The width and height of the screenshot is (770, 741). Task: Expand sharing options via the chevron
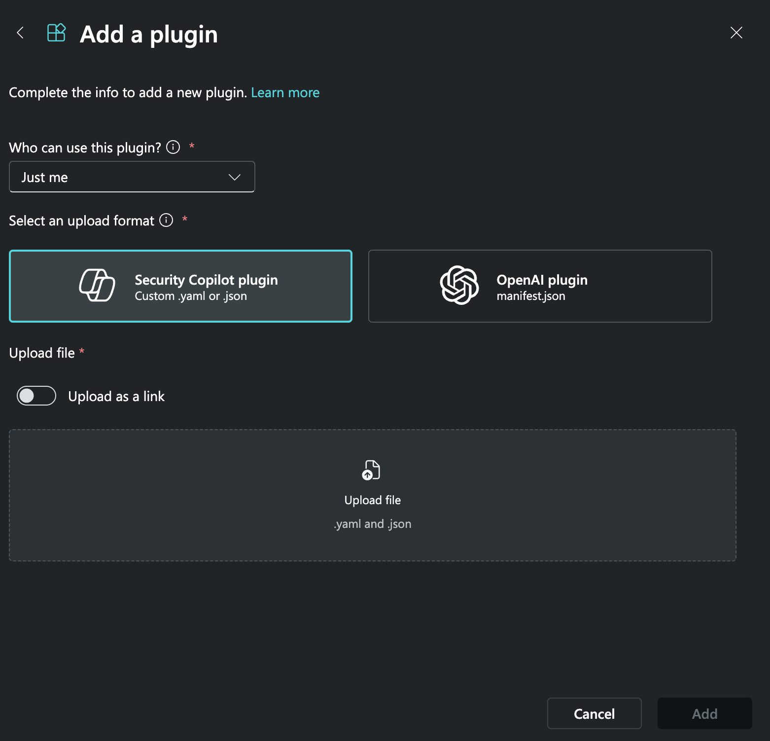point(234,177)
